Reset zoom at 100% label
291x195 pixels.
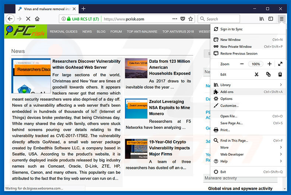click(256, 64)
